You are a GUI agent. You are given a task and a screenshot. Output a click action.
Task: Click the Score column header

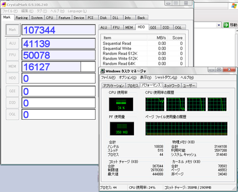click(177, 38)
